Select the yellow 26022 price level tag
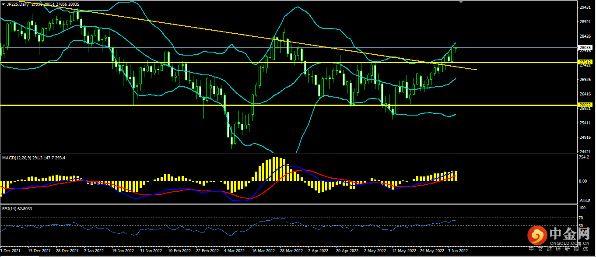Image resolution: width=596 pixels, height=257 pixels. coord(585,105)
